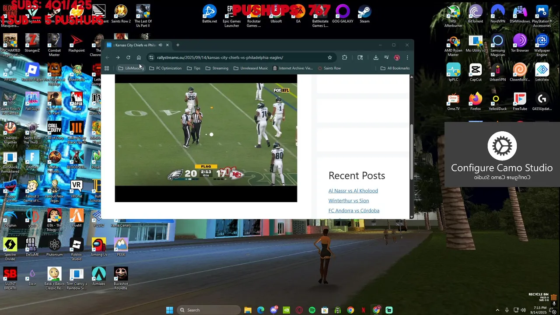560x315 pixels.
Task: Go forward in Chrome history
Action: (x=118, y=57)
